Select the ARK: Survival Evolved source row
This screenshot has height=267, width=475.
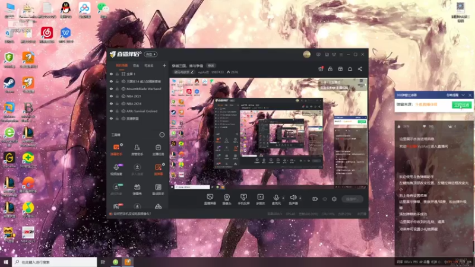coord(138,111)
